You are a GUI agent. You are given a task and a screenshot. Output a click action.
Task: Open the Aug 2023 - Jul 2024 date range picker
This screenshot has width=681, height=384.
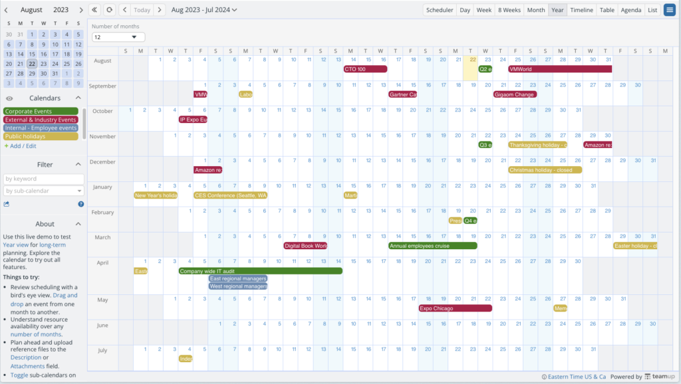200,10
